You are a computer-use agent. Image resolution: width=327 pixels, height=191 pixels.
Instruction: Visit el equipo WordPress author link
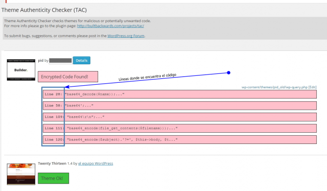tap(96, 164)
